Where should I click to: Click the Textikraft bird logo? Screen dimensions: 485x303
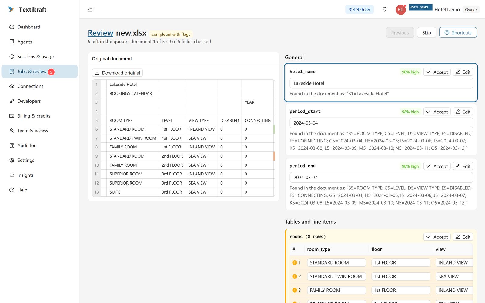point(11,9)
